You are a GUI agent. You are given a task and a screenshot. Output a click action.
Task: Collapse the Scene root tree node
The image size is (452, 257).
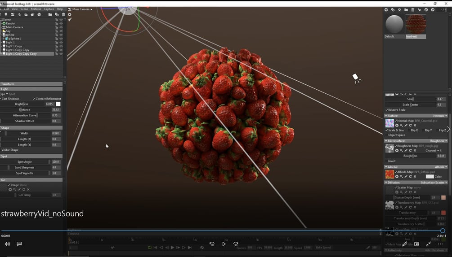tap(1, 20)
